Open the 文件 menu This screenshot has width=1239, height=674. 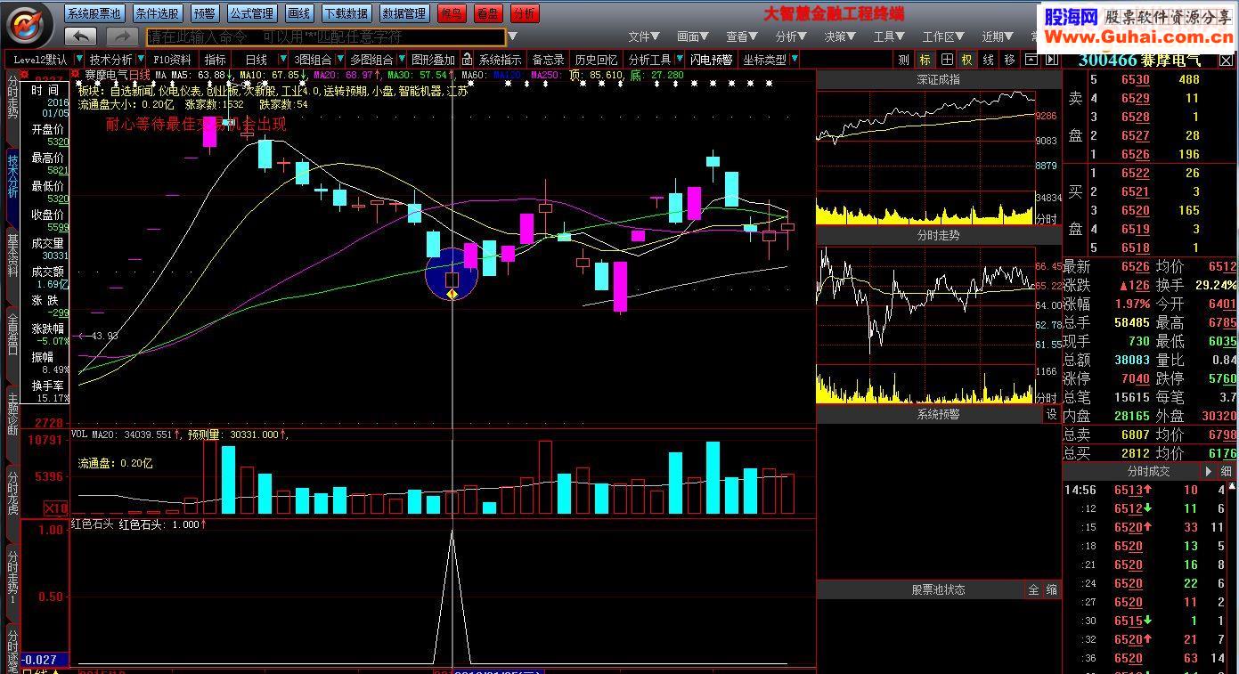click(x=644, y=37)
